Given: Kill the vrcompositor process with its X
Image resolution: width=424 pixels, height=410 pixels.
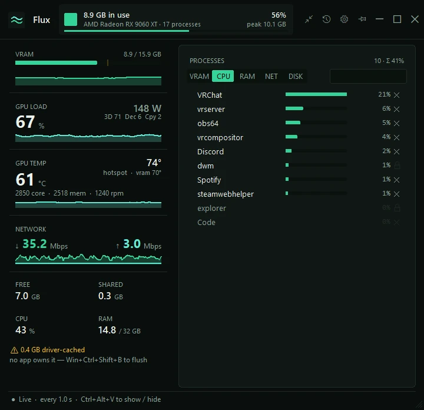Looking at the screenshot, I should coord(396,137).
